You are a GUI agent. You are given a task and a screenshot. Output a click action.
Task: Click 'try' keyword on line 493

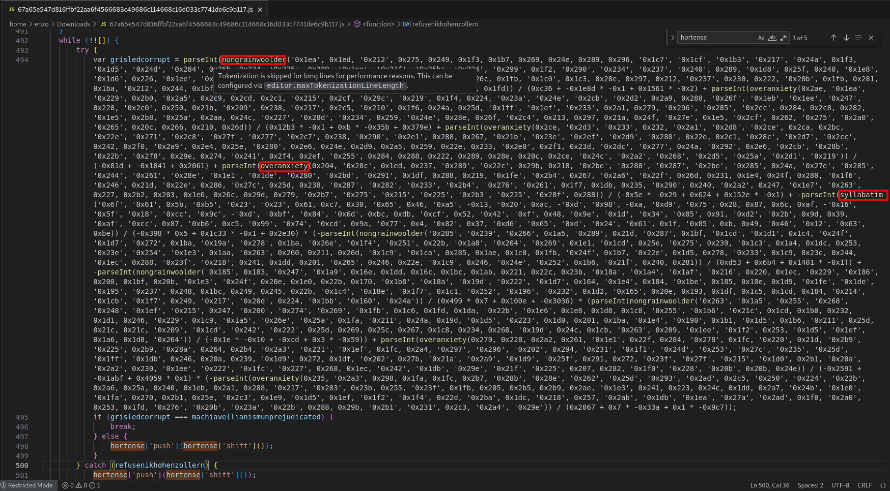click(x=82, y=50)
